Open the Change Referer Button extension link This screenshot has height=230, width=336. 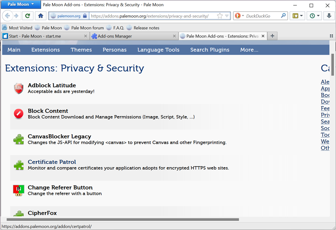coord(60,188)
